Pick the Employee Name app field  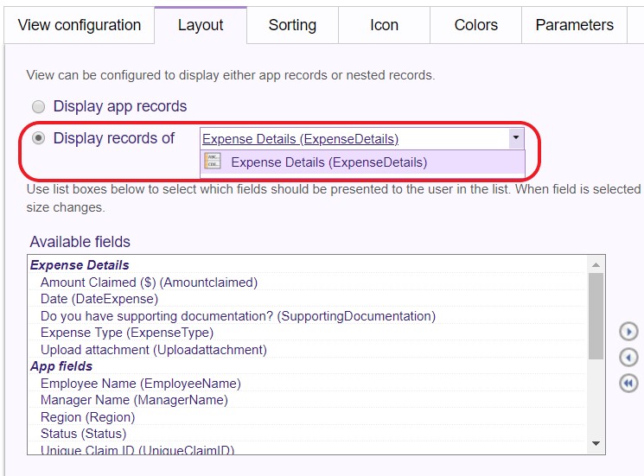(x=140, y=384)
